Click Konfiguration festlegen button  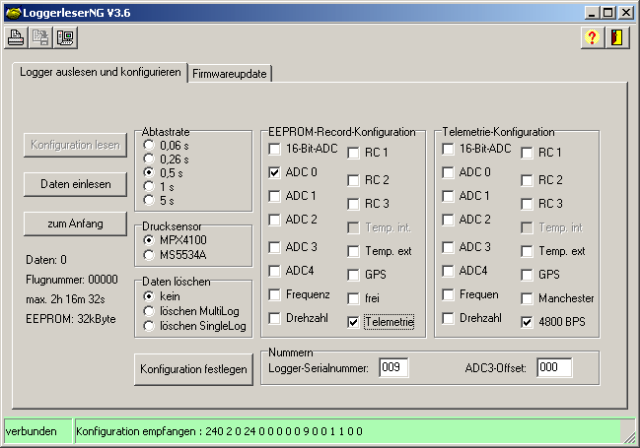pyautogui.click(x=193, y=368)
